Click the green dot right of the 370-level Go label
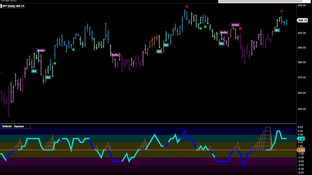312x175 pixels. [55, 64]
